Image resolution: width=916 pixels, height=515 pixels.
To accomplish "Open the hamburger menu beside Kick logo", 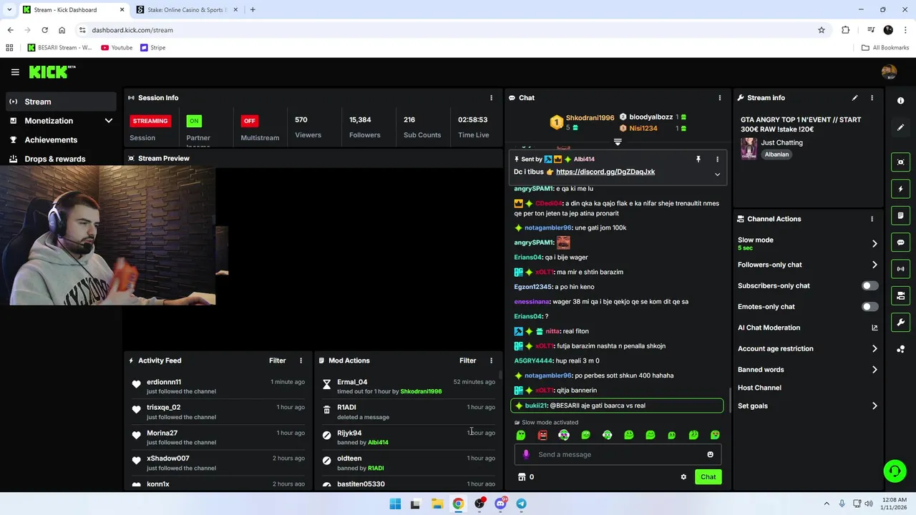I will 15,72.
